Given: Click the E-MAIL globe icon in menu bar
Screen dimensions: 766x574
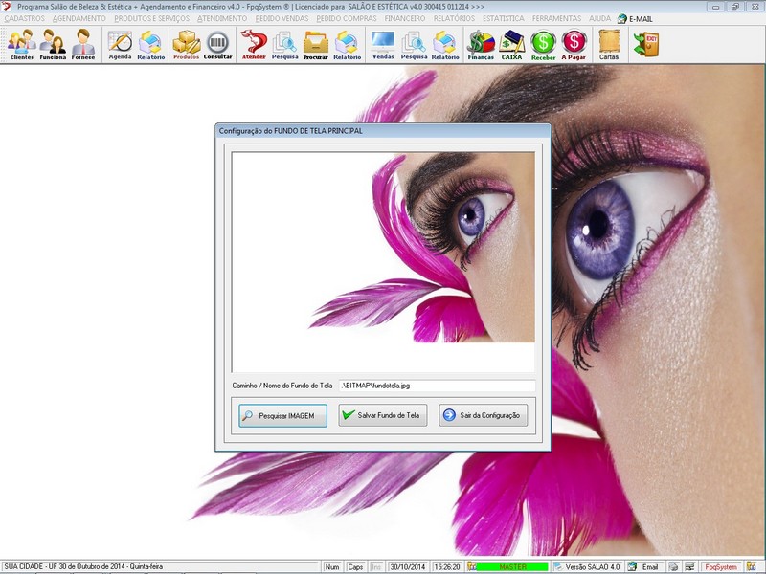Looking at the screenshot, I should coord(621,18).
